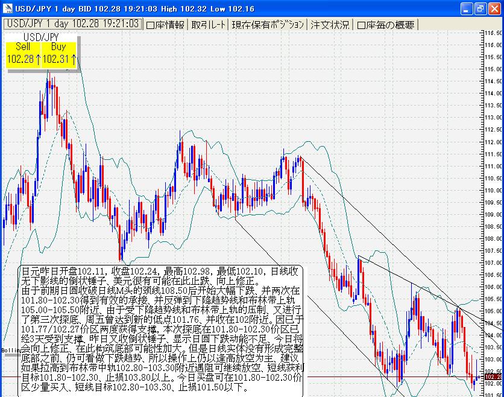Click the USD/JPY header of quote panel
504x397 pixels.
[41, 37]
